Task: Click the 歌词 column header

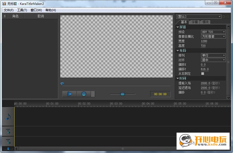Action: click(41, 16)
